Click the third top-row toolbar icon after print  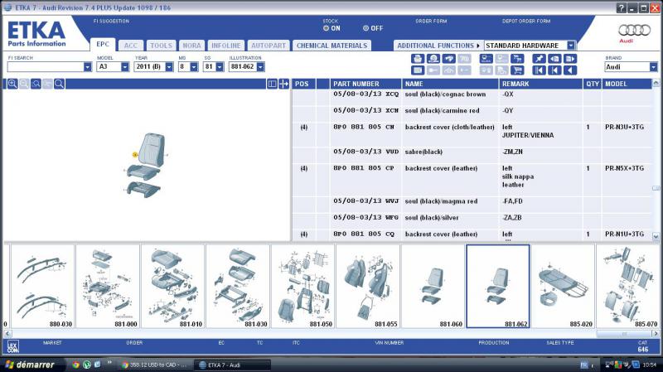pos(448,59)
